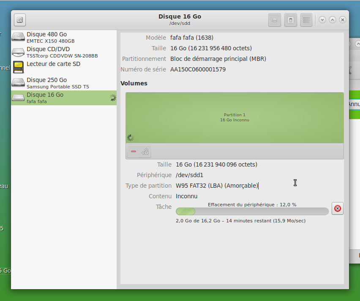The width and height of the screenshot is (360, 301).
Task: Click the 'Numéro de série' label
Action: pos(143,69)
